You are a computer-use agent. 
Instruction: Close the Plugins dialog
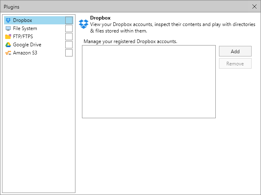click(x=254, y=6)
